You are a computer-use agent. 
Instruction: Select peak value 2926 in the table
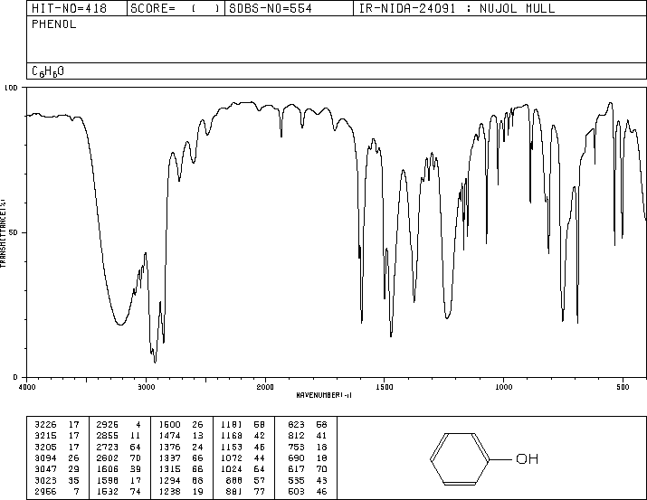(x=108, y=425)
